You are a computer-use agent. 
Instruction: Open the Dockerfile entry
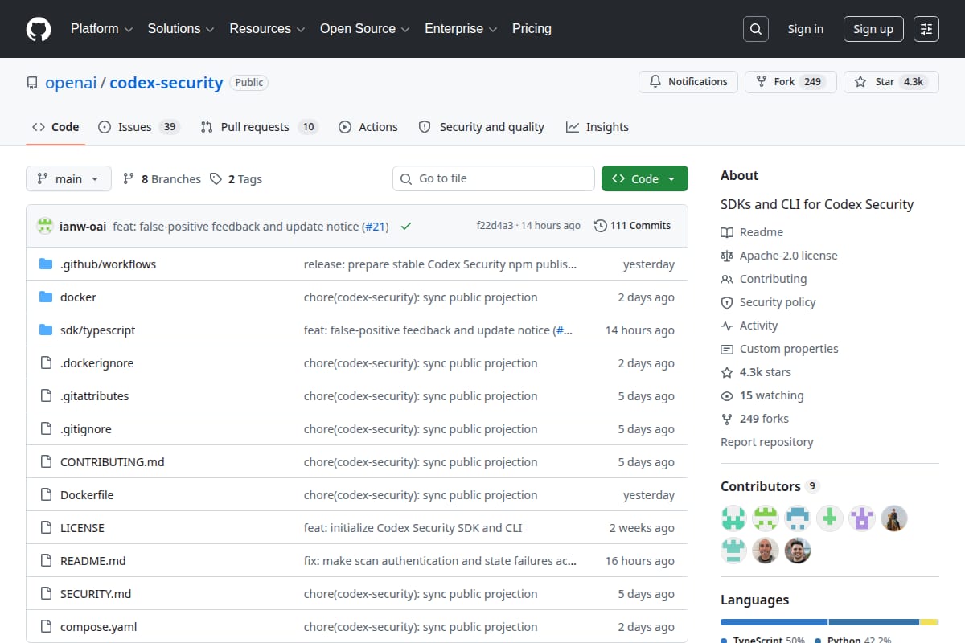(x=87, y=495)
